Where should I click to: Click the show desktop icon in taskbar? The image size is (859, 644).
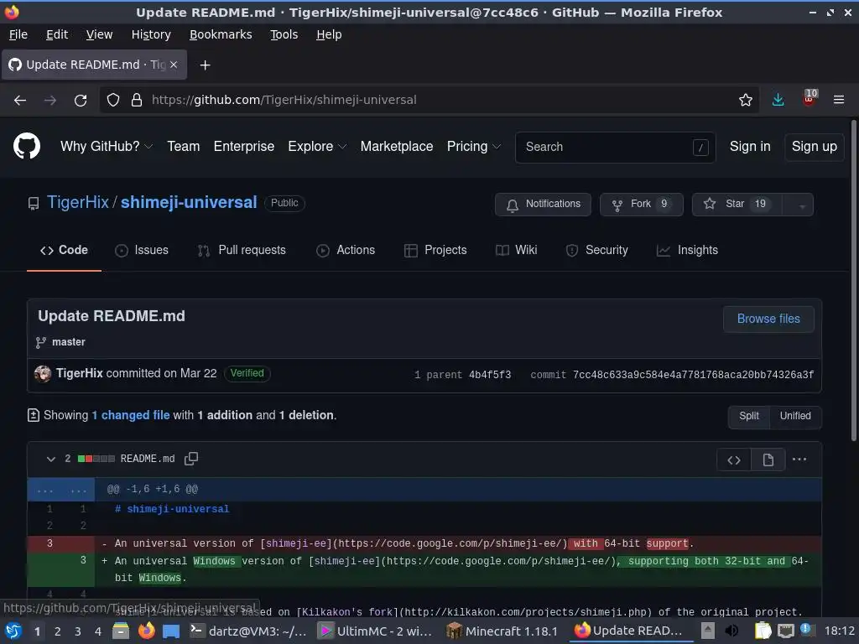pyautogui.click(x=171, y=631)
